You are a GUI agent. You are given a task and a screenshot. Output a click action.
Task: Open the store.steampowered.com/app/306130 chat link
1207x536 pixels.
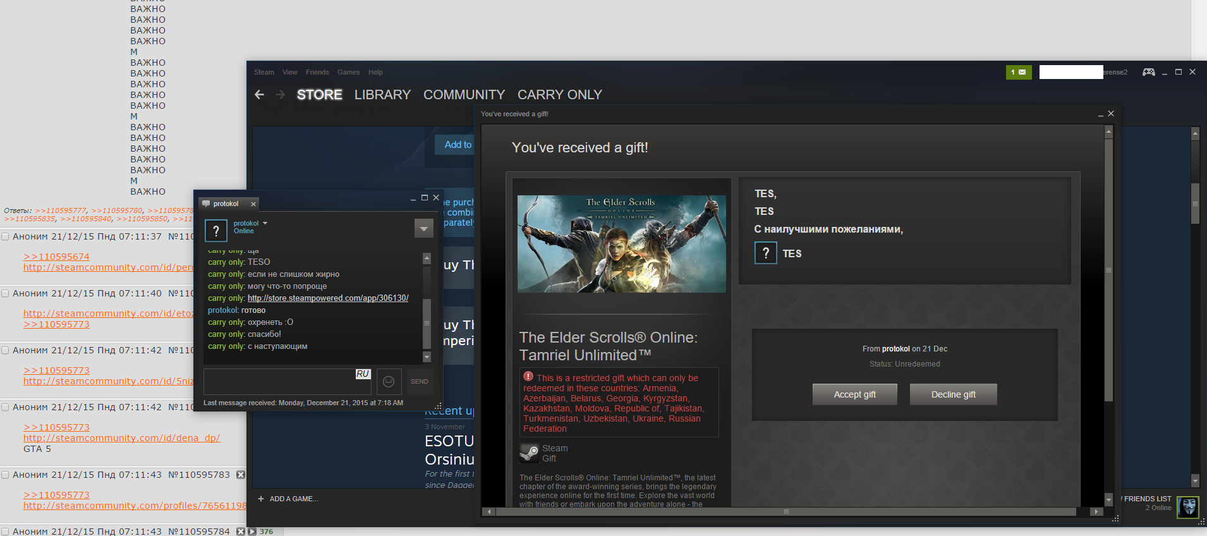click(x=328, y=298)
